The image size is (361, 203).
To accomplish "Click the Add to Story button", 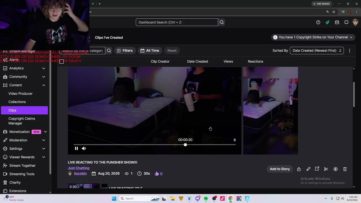I will 280,169.
